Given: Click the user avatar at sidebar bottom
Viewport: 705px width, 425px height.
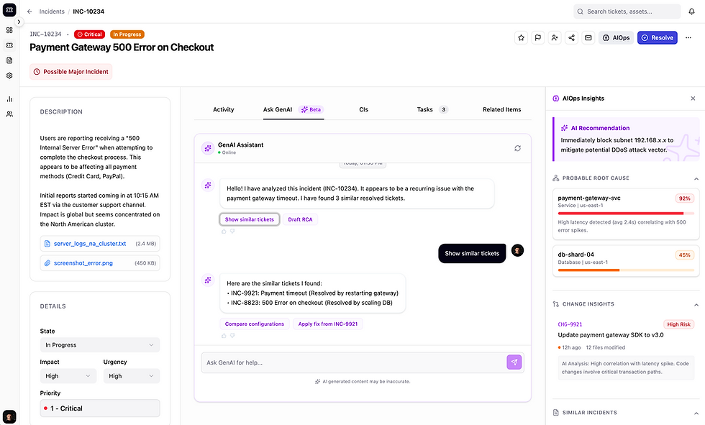Looking at the screenshot, I should [x=9, y=416].
